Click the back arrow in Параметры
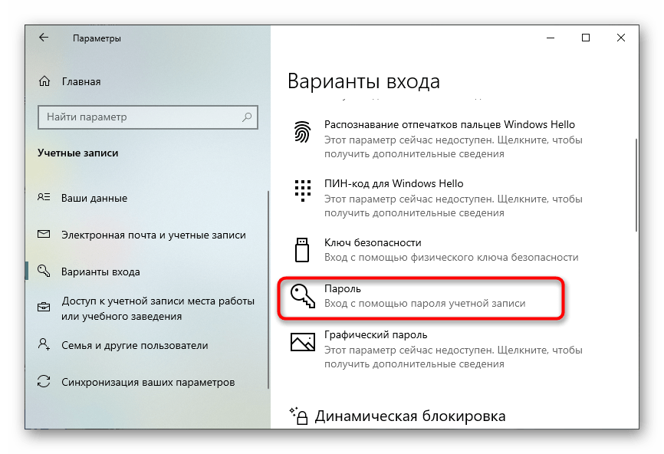 coord(44,38)
